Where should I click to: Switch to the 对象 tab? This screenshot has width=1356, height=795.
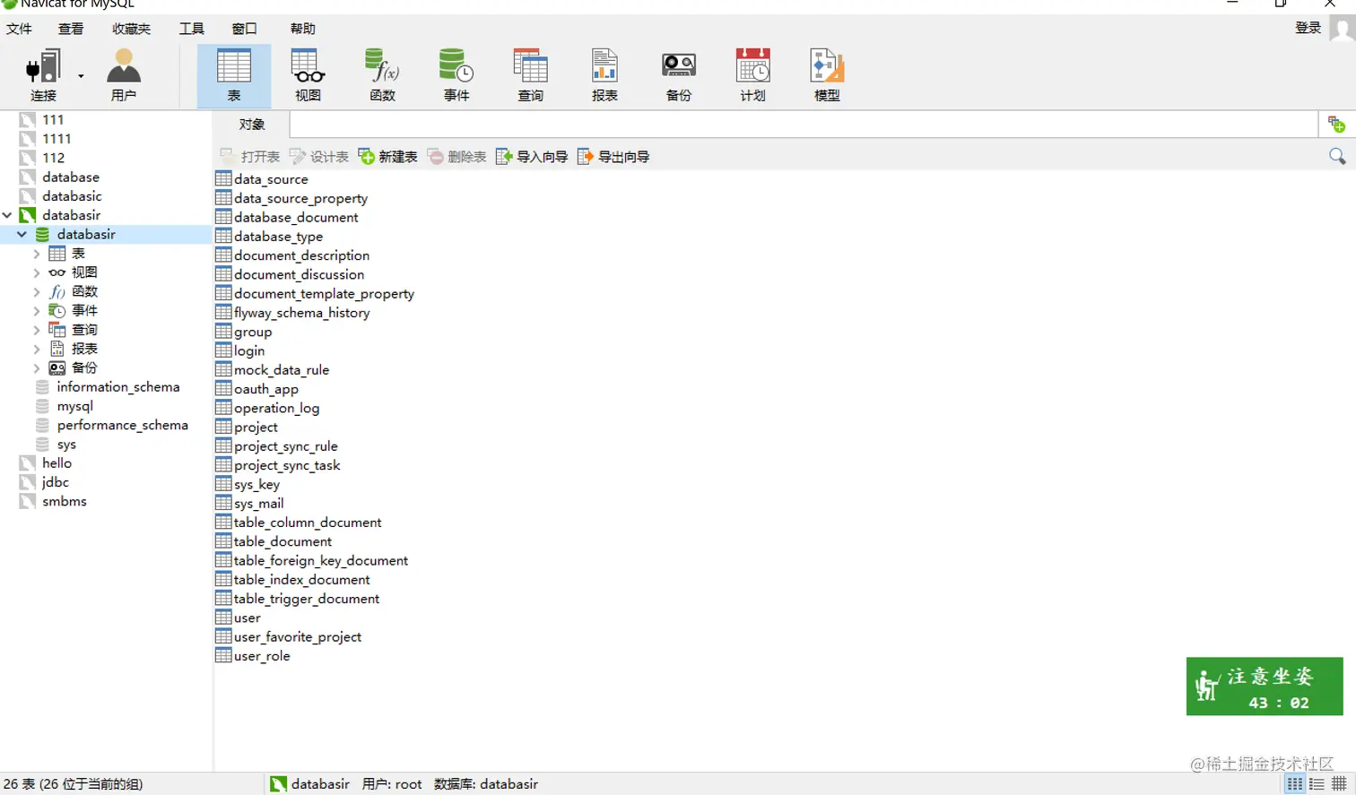coord(252,125)
